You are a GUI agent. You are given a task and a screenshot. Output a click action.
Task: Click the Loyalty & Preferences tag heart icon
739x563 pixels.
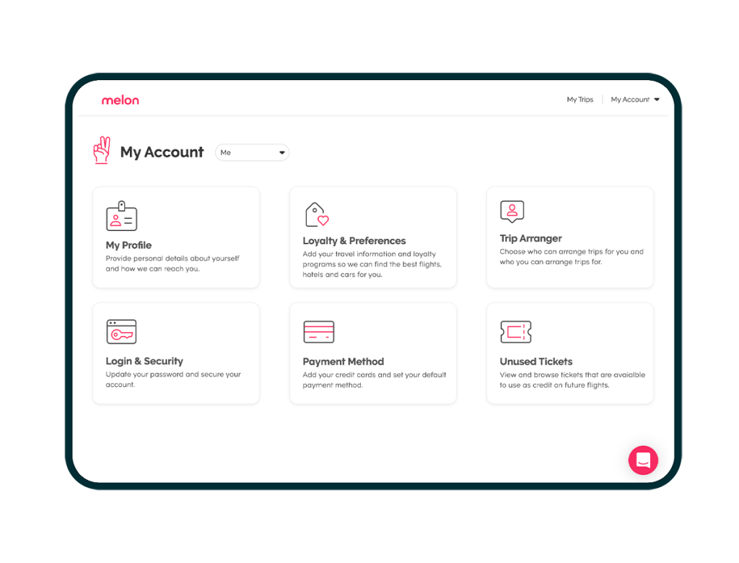point(317,214)
